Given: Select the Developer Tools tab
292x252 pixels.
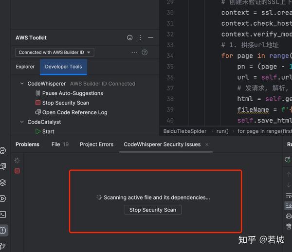Looking at the screenshot, I should [x=63, y=67].
